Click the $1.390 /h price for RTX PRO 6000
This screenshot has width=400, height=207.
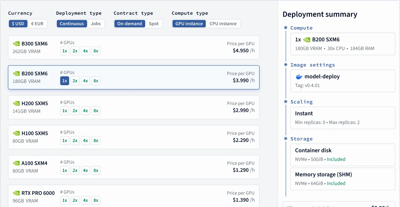click(x=244, y=200)
